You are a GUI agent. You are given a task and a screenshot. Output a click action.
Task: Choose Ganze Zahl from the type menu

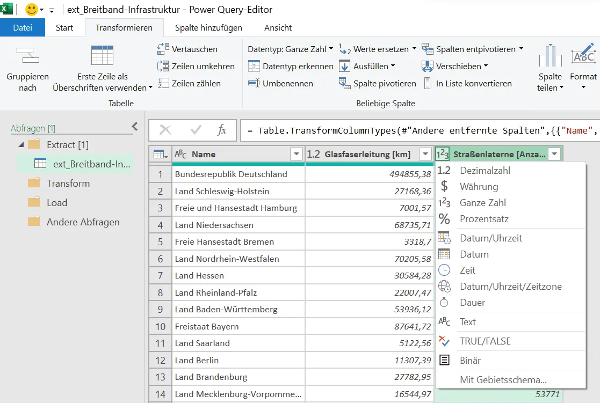pos(510,203)
